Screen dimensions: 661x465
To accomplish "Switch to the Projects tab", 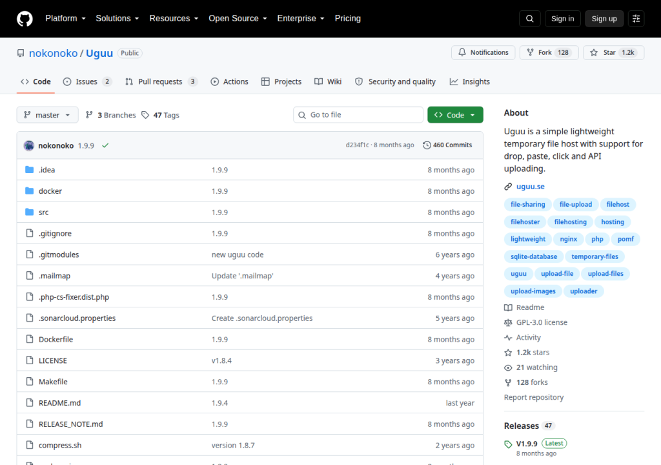I will (x=281, y=82).
